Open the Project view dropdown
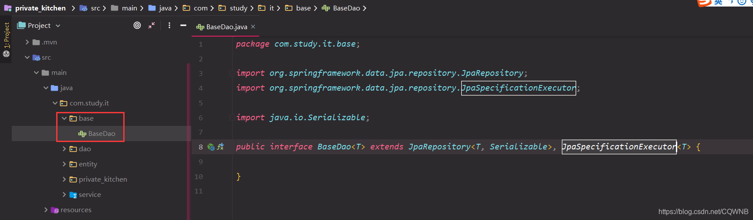This screenshot has width=753, height=220. pyautogui.click(x=58, y=26)
